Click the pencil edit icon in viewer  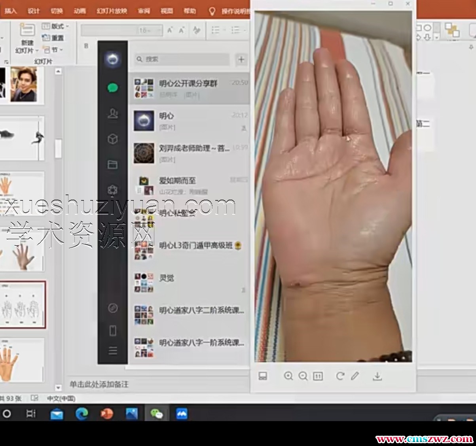click(x=355, y=376)
